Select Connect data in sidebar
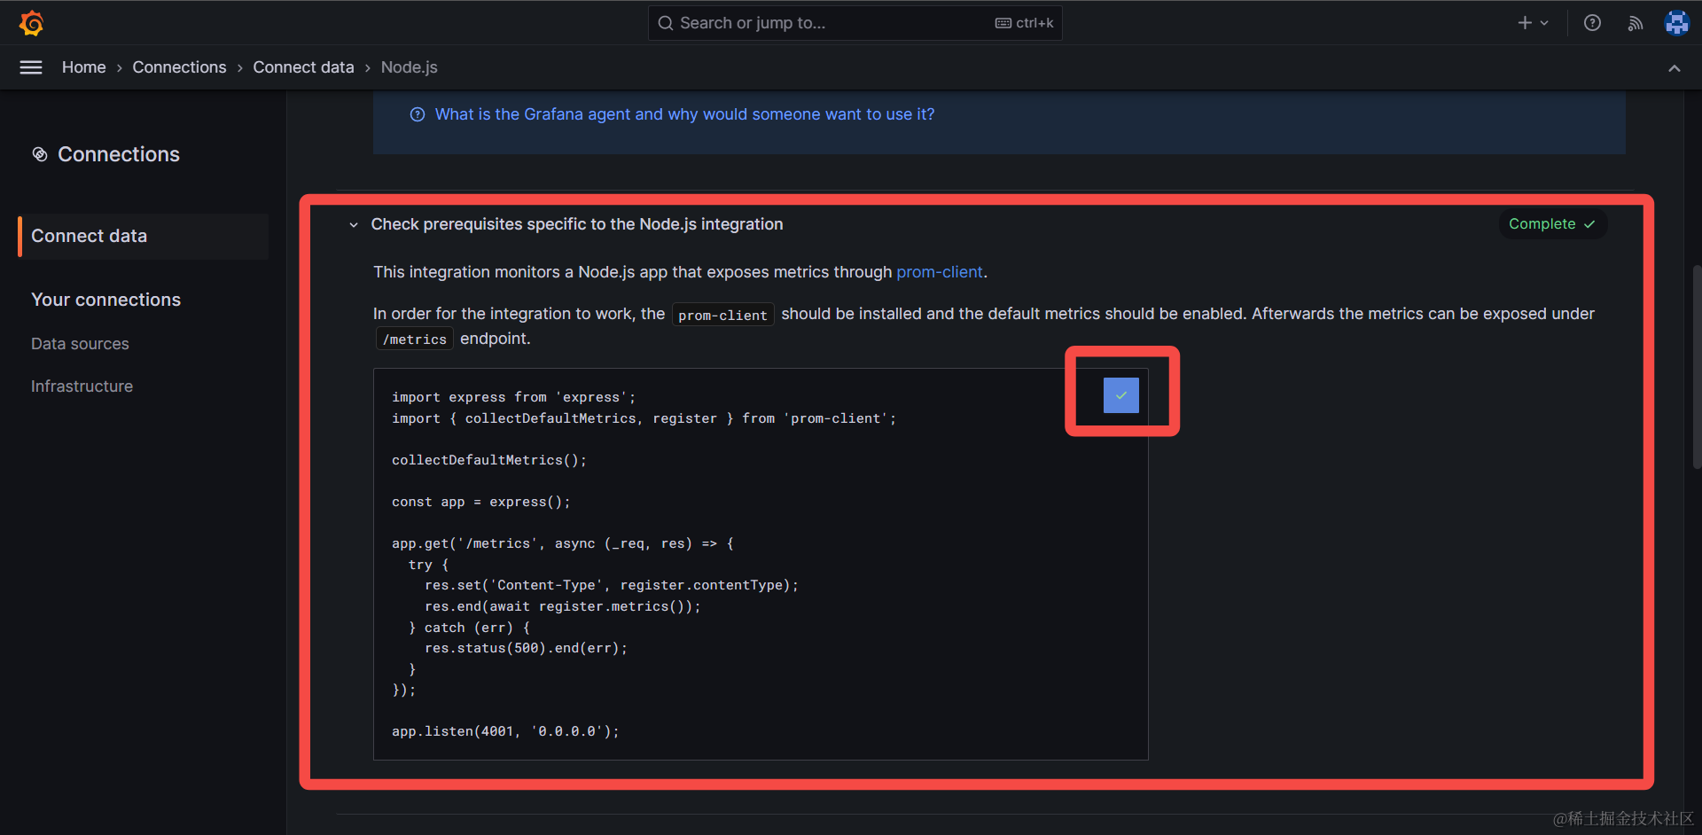Screen dimensions: 1702x835 (x=89, y=236)
